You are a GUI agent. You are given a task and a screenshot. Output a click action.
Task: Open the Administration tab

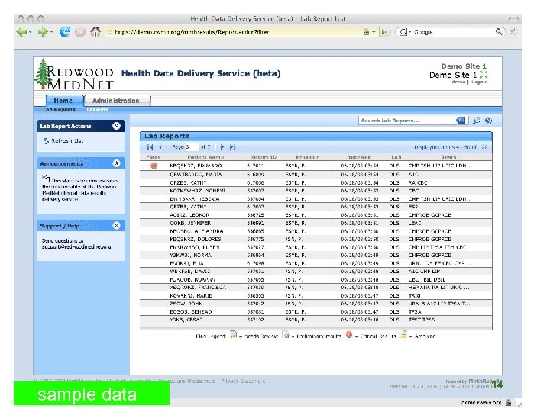pyautogui.click(x=117, y=101)
